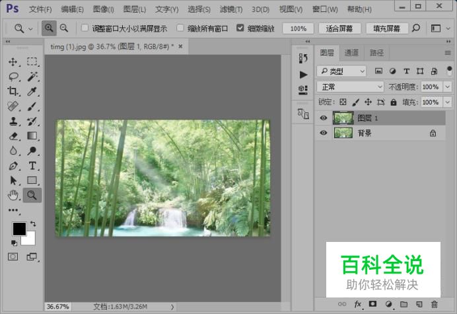Enable the 缩放所有窗口 checkbox

click(x=180, y=28)
